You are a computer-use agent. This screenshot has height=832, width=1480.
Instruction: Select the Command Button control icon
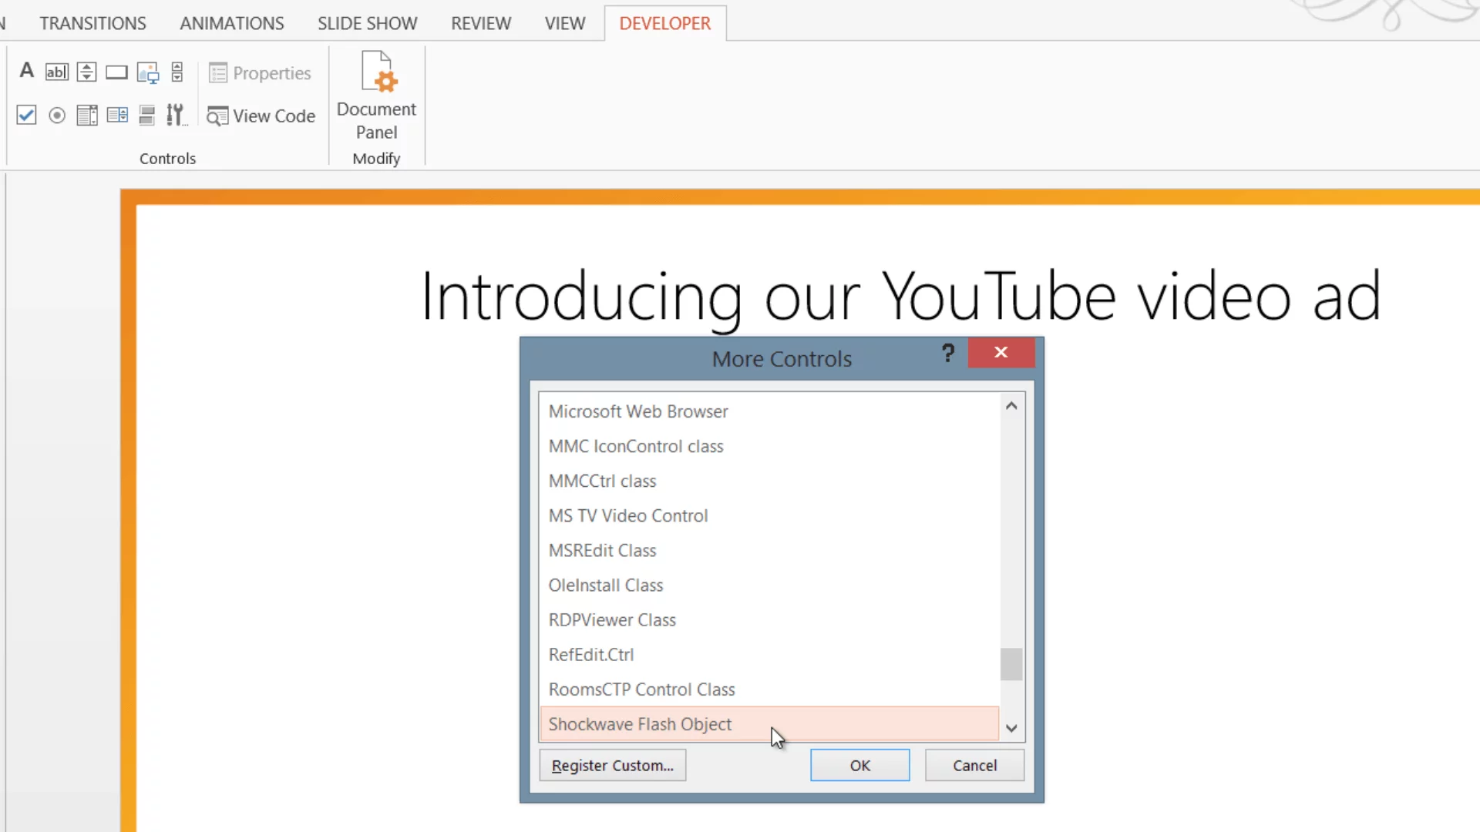[x=116, y=72]
